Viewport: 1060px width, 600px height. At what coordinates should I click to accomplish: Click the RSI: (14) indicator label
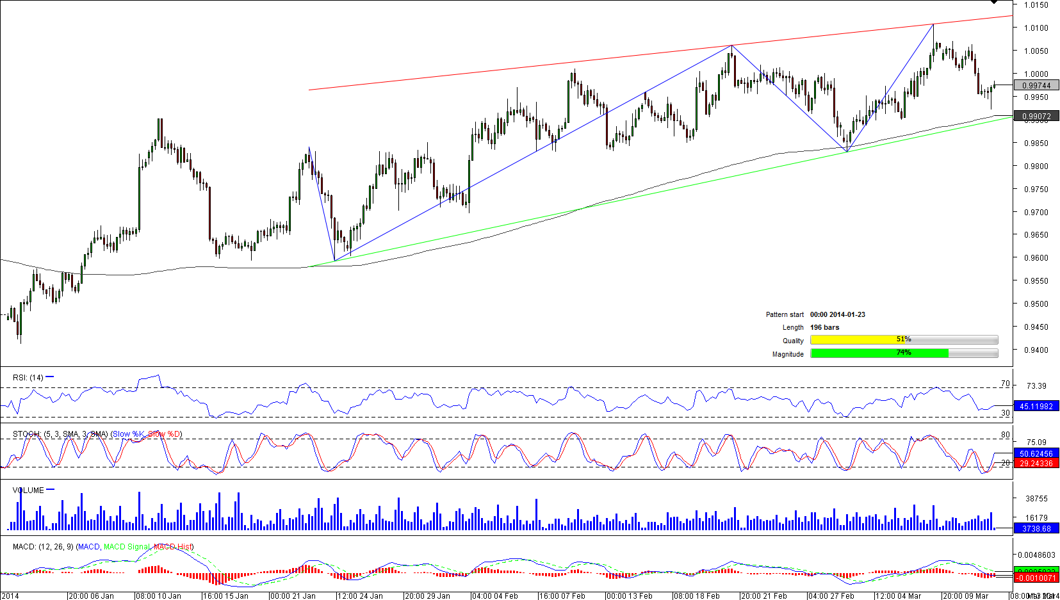point(28,378)
